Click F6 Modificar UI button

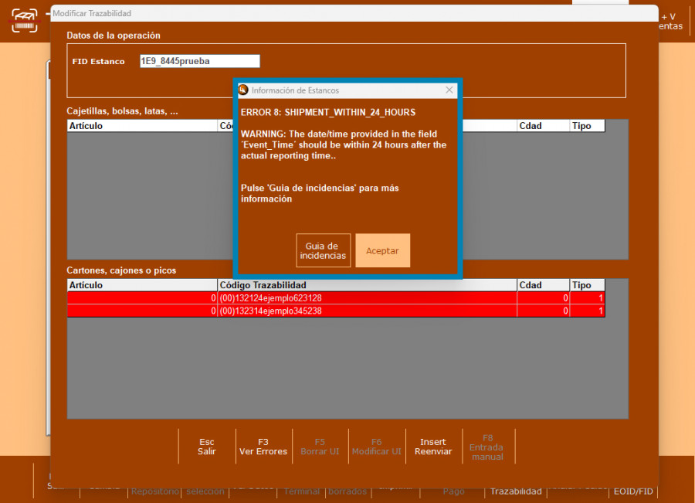pos(376,447)
